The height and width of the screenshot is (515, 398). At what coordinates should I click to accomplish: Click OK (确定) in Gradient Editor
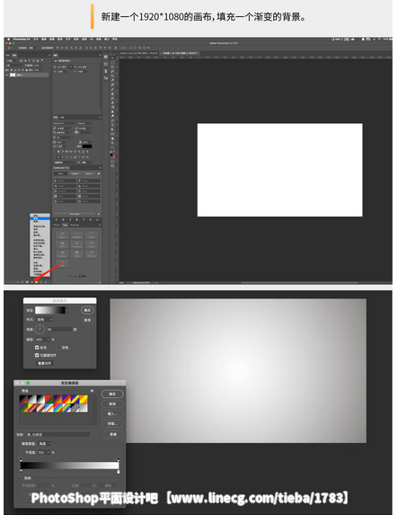click(x=112, y=395)
